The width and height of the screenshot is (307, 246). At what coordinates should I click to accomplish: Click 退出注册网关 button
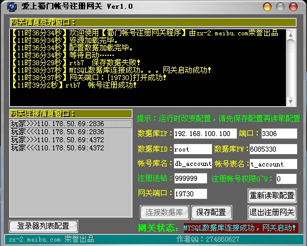pos(272,212)
